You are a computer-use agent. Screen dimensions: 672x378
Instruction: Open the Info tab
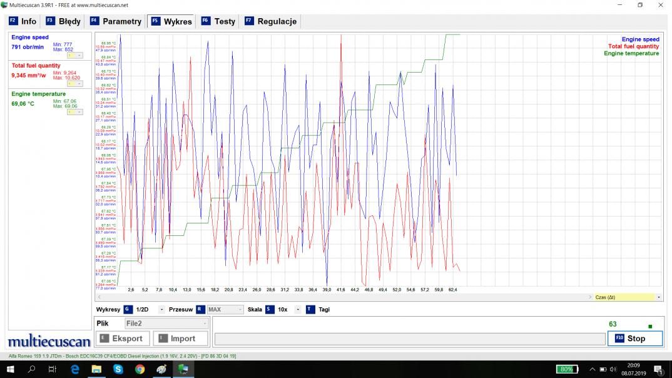click(x=23, y=21)
